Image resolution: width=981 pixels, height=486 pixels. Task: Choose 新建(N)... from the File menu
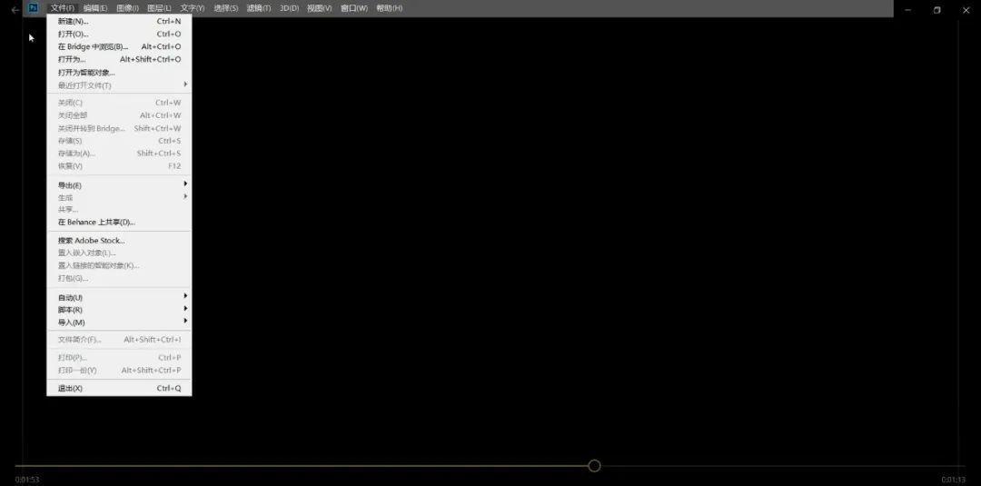coord(74,21)
